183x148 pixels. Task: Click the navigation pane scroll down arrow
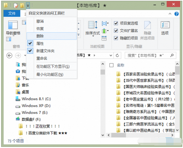(x=103, y=135)
